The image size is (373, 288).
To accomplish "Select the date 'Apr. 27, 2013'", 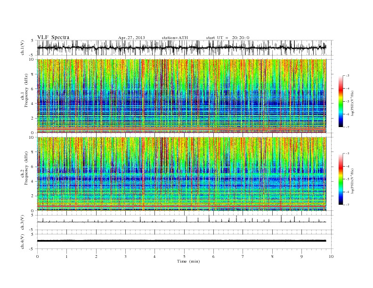I will pyautogui.click(x=131, y=38).
